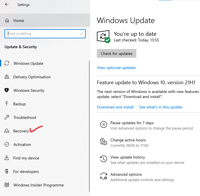Click the For developers tools icon
The width and height of the screenshot is (200, 196).
[x=7, y=171]
